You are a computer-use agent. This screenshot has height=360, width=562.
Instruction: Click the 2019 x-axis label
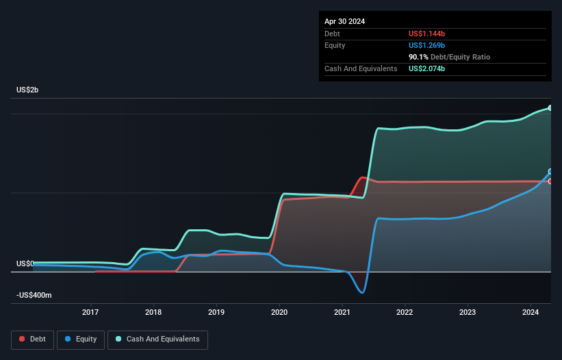coord(216,312)
